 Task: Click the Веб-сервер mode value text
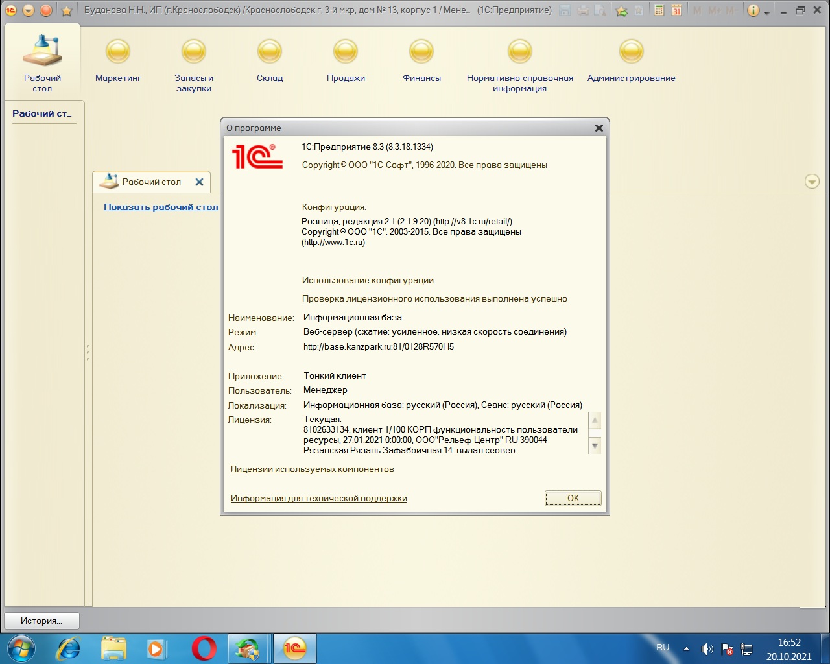pos(435,331)
